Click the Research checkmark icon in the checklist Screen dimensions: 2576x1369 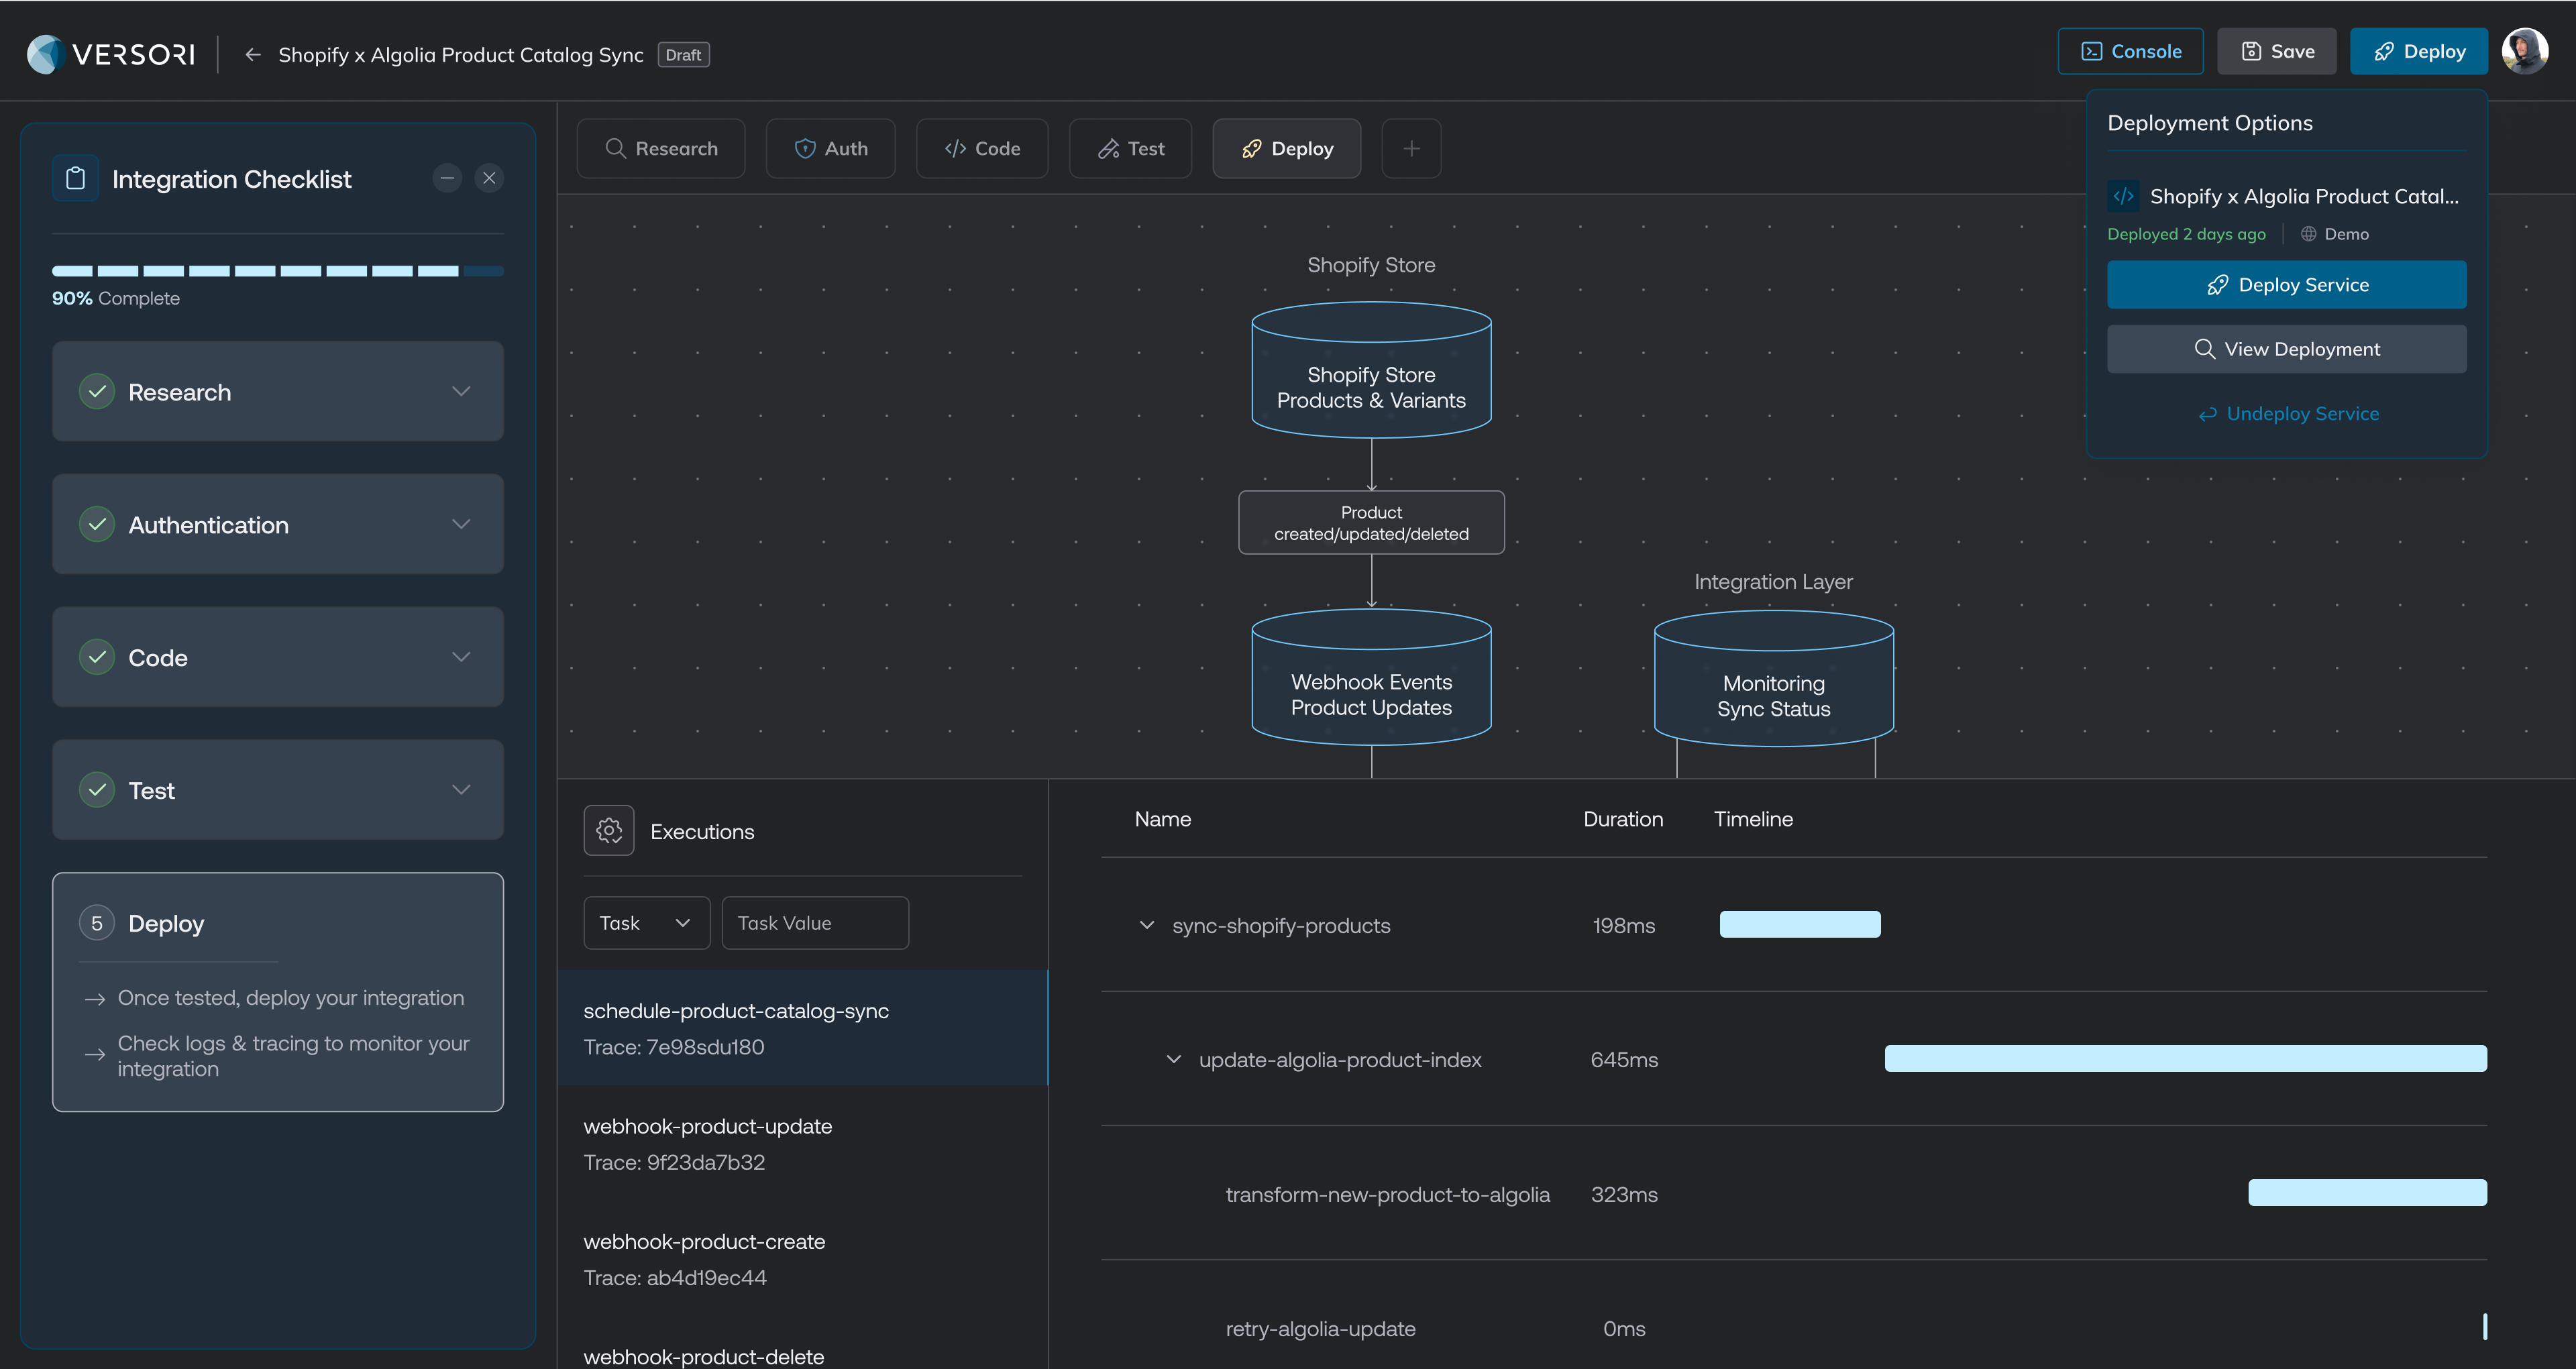click(97, 392)
